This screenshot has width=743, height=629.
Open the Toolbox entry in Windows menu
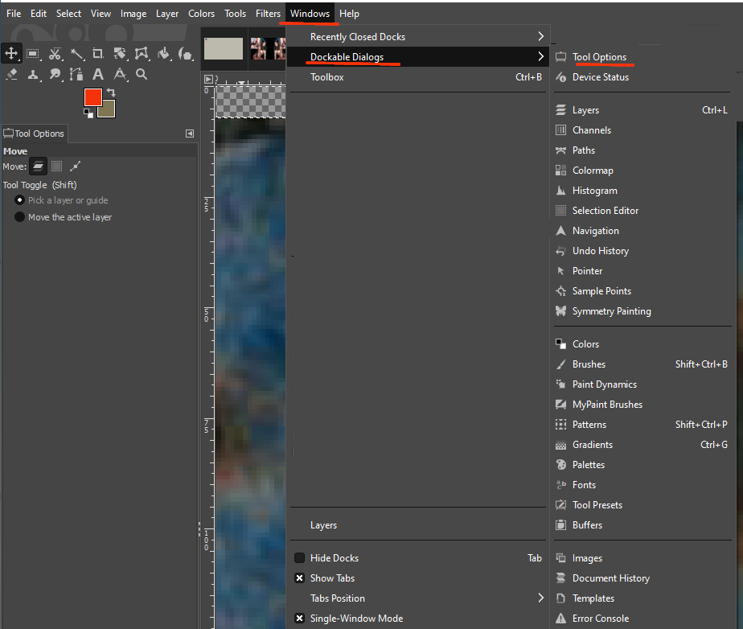point(327,77)
